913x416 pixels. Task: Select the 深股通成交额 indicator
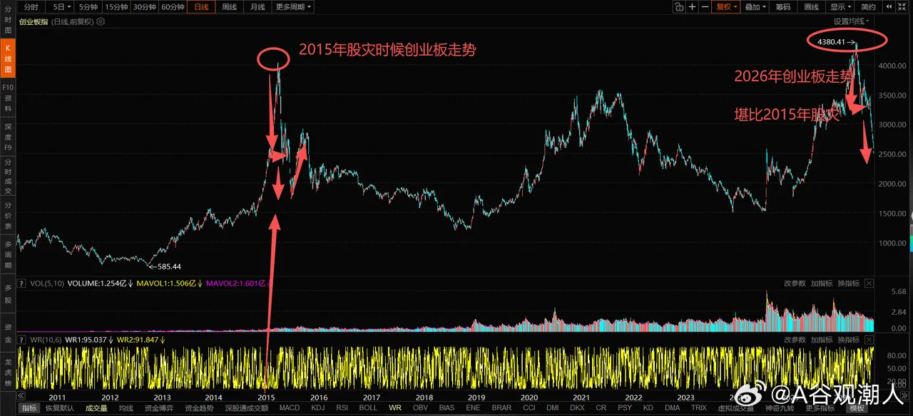[x=247, y=408]
